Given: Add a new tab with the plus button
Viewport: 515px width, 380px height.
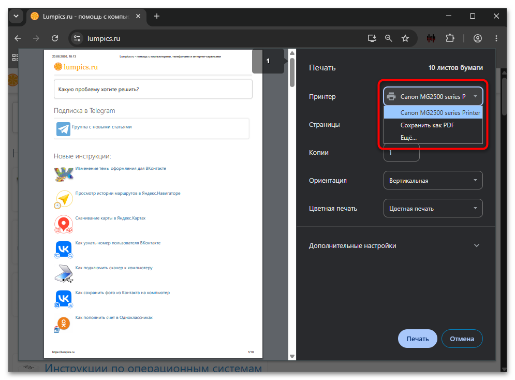Looking at the screenshot, I should [157, 16].
